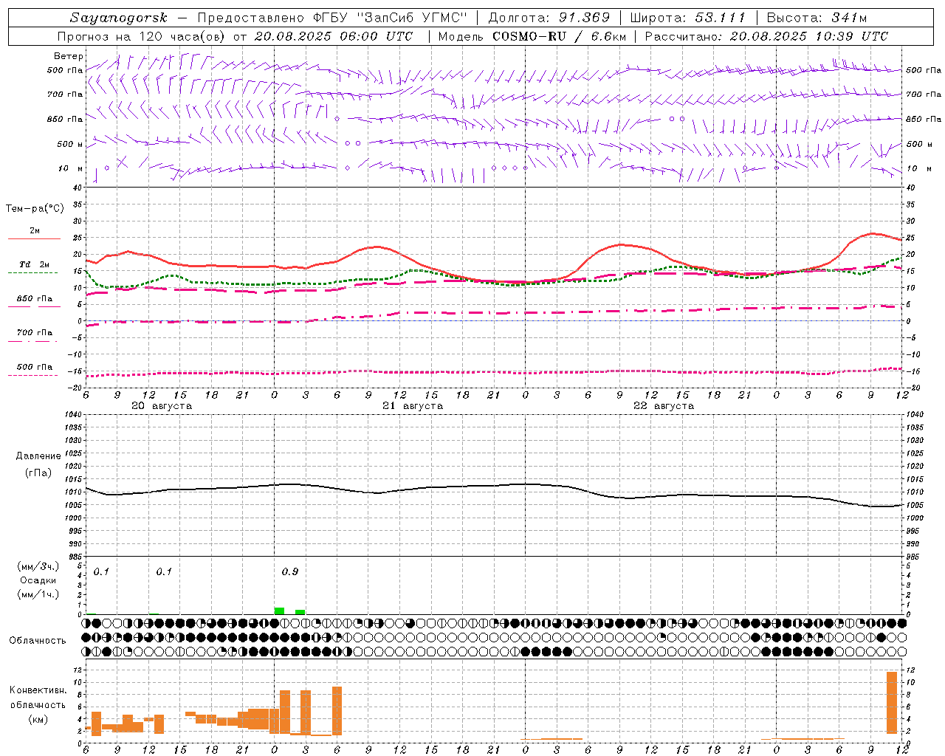The width and height of the screenshot is (945, 756).
Task: Click the Облачность cloud cover label
Action: tap(38, 641)
